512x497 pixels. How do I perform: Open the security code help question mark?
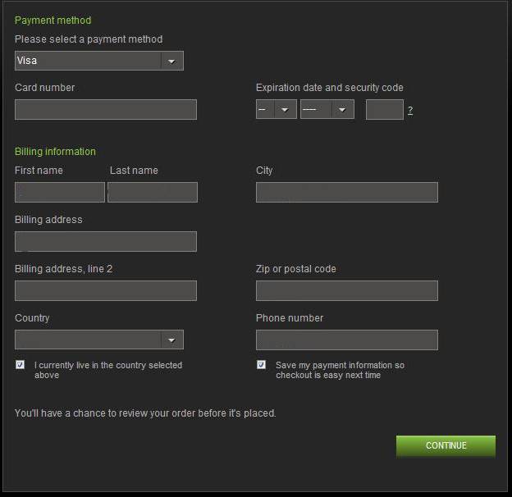click(410, 110)
